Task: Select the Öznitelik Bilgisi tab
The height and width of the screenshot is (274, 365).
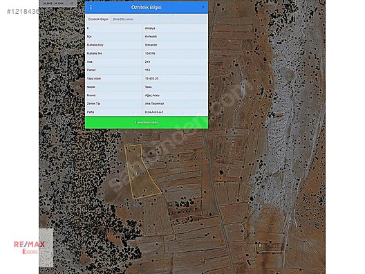Action: 98,19
